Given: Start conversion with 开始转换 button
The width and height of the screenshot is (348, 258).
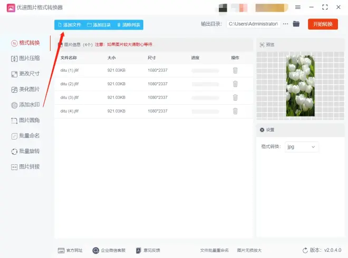Looking at the screenshot, I should click(x=323, y=24).
